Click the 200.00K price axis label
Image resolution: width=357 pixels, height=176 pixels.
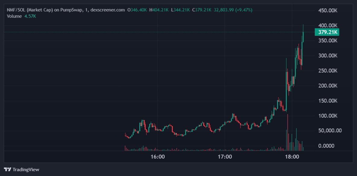pos(328,86)
